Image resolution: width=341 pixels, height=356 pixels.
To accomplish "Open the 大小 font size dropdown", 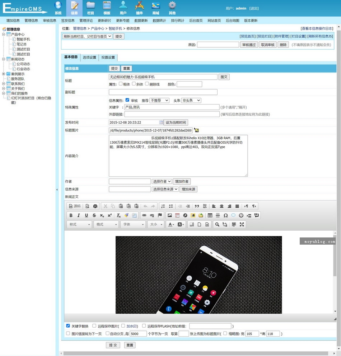I will 156,224.
